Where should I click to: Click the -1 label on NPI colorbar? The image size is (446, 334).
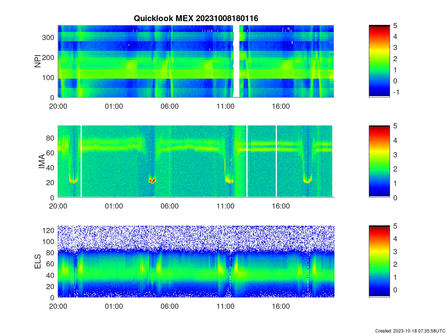(395, 92)
